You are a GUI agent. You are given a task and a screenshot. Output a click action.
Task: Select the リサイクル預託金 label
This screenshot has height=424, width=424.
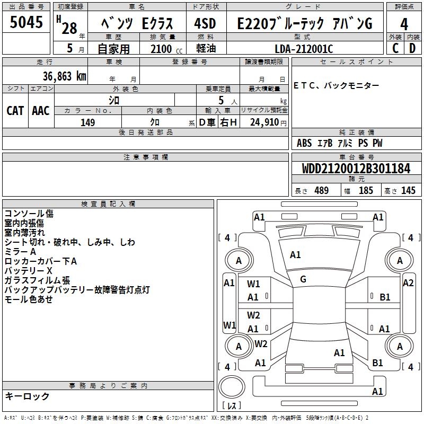tap(264, 110)
